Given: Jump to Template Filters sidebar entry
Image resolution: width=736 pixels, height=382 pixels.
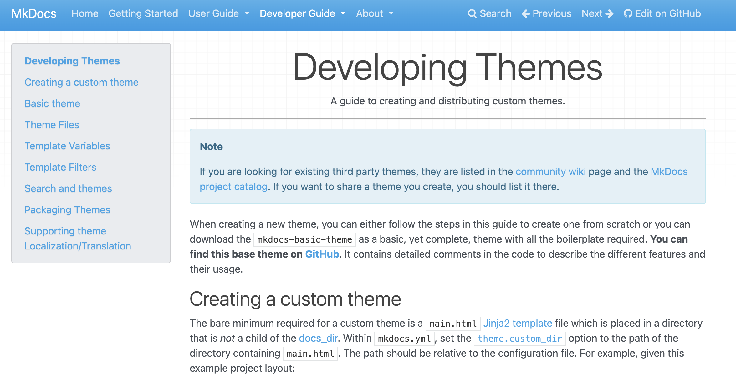Looking at the screenshot, I should pyautogui.click(x=60, y=167).
